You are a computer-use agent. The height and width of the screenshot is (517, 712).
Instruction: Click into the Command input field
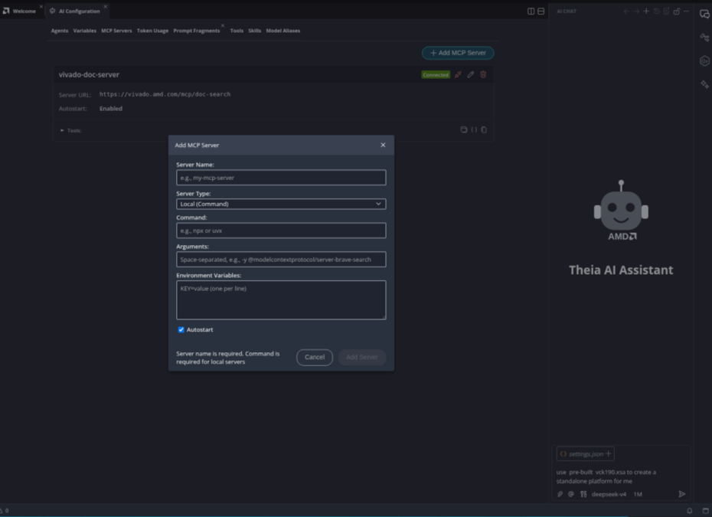[x=281, y=231]
